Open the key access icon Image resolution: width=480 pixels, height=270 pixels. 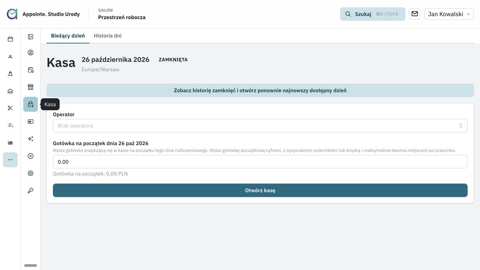tap(31, 190)
